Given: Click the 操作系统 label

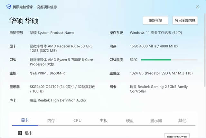Looking at the screenshot, I should point(116,33).
